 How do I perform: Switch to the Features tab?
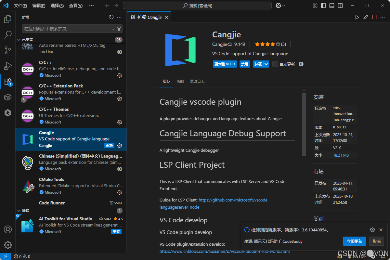pyautogui.click(x=180, y=81)
